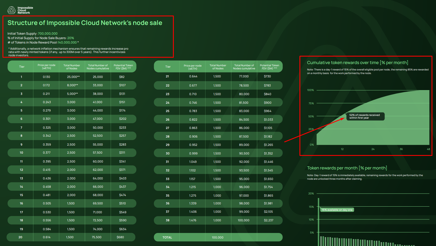Viewport: 436px width, 246px height.
Task: Click the $371 FDV in tier 12
Action: 122,170
